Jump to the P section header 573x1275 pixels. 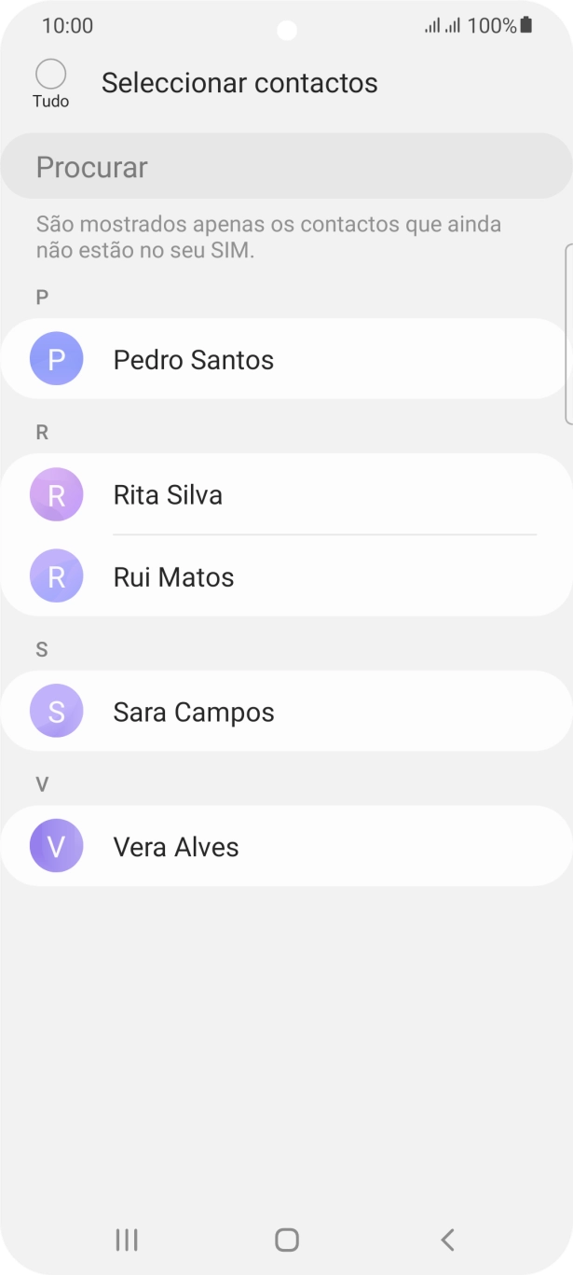coord(41,296)
